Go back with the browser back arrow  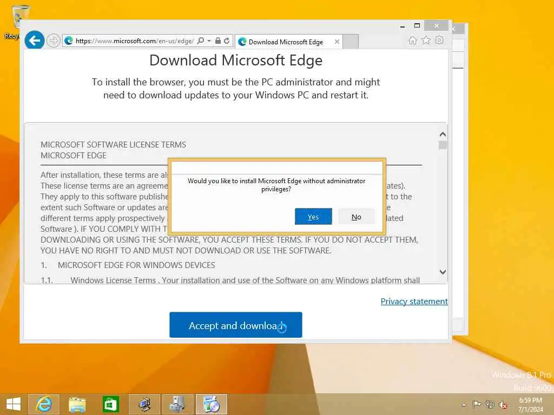(35, 41)
